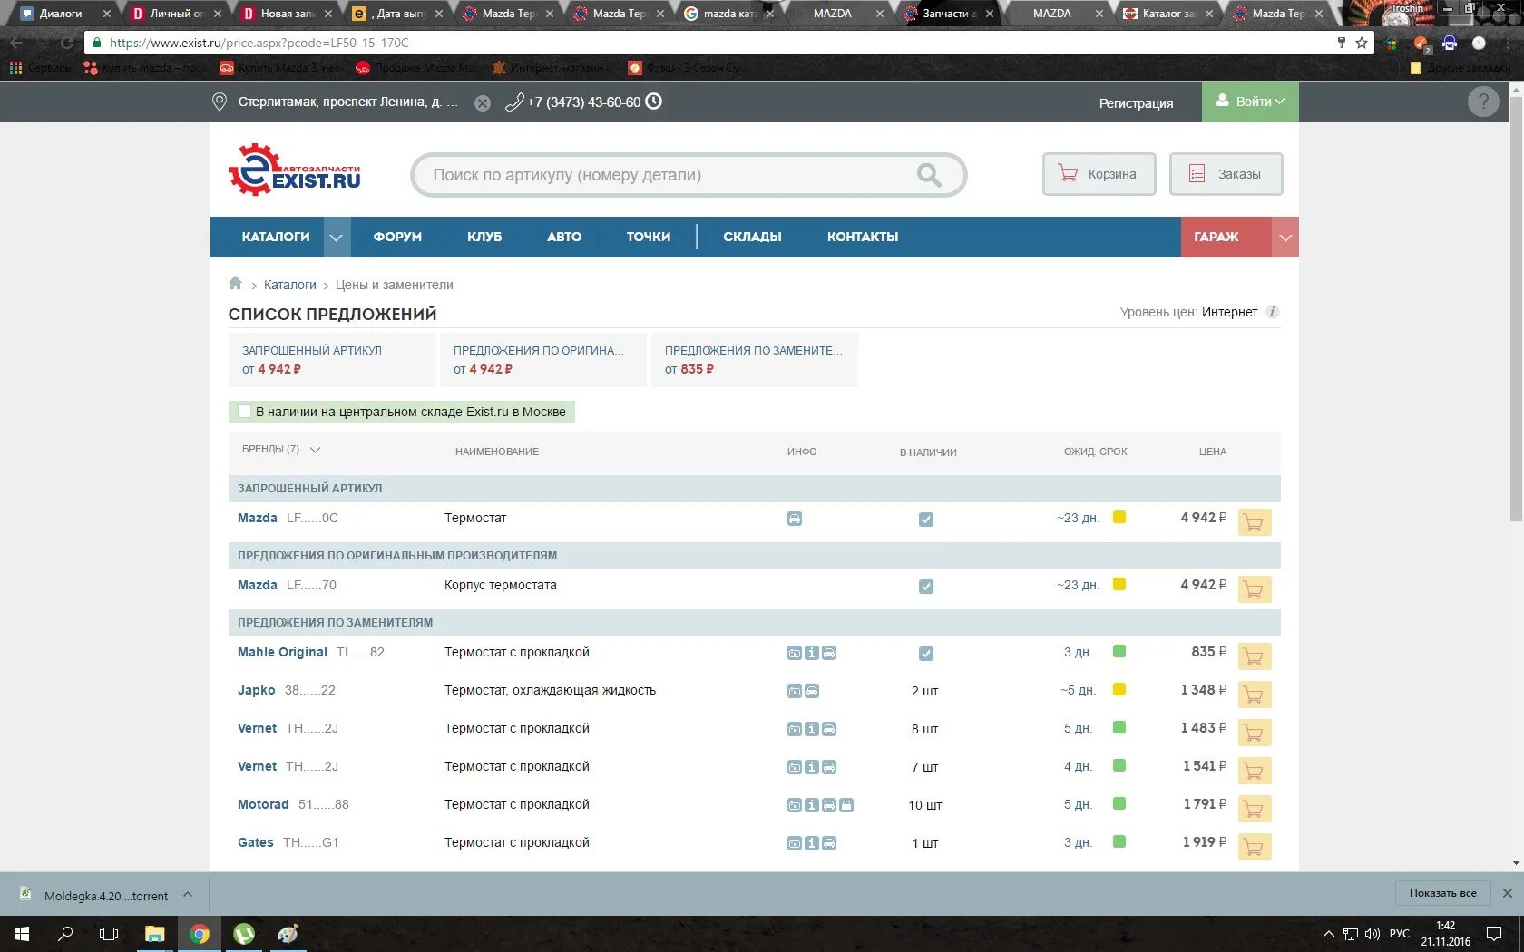Open the help question mark icon
Screen dimensions: 1524x952
tap(1483, 102)
